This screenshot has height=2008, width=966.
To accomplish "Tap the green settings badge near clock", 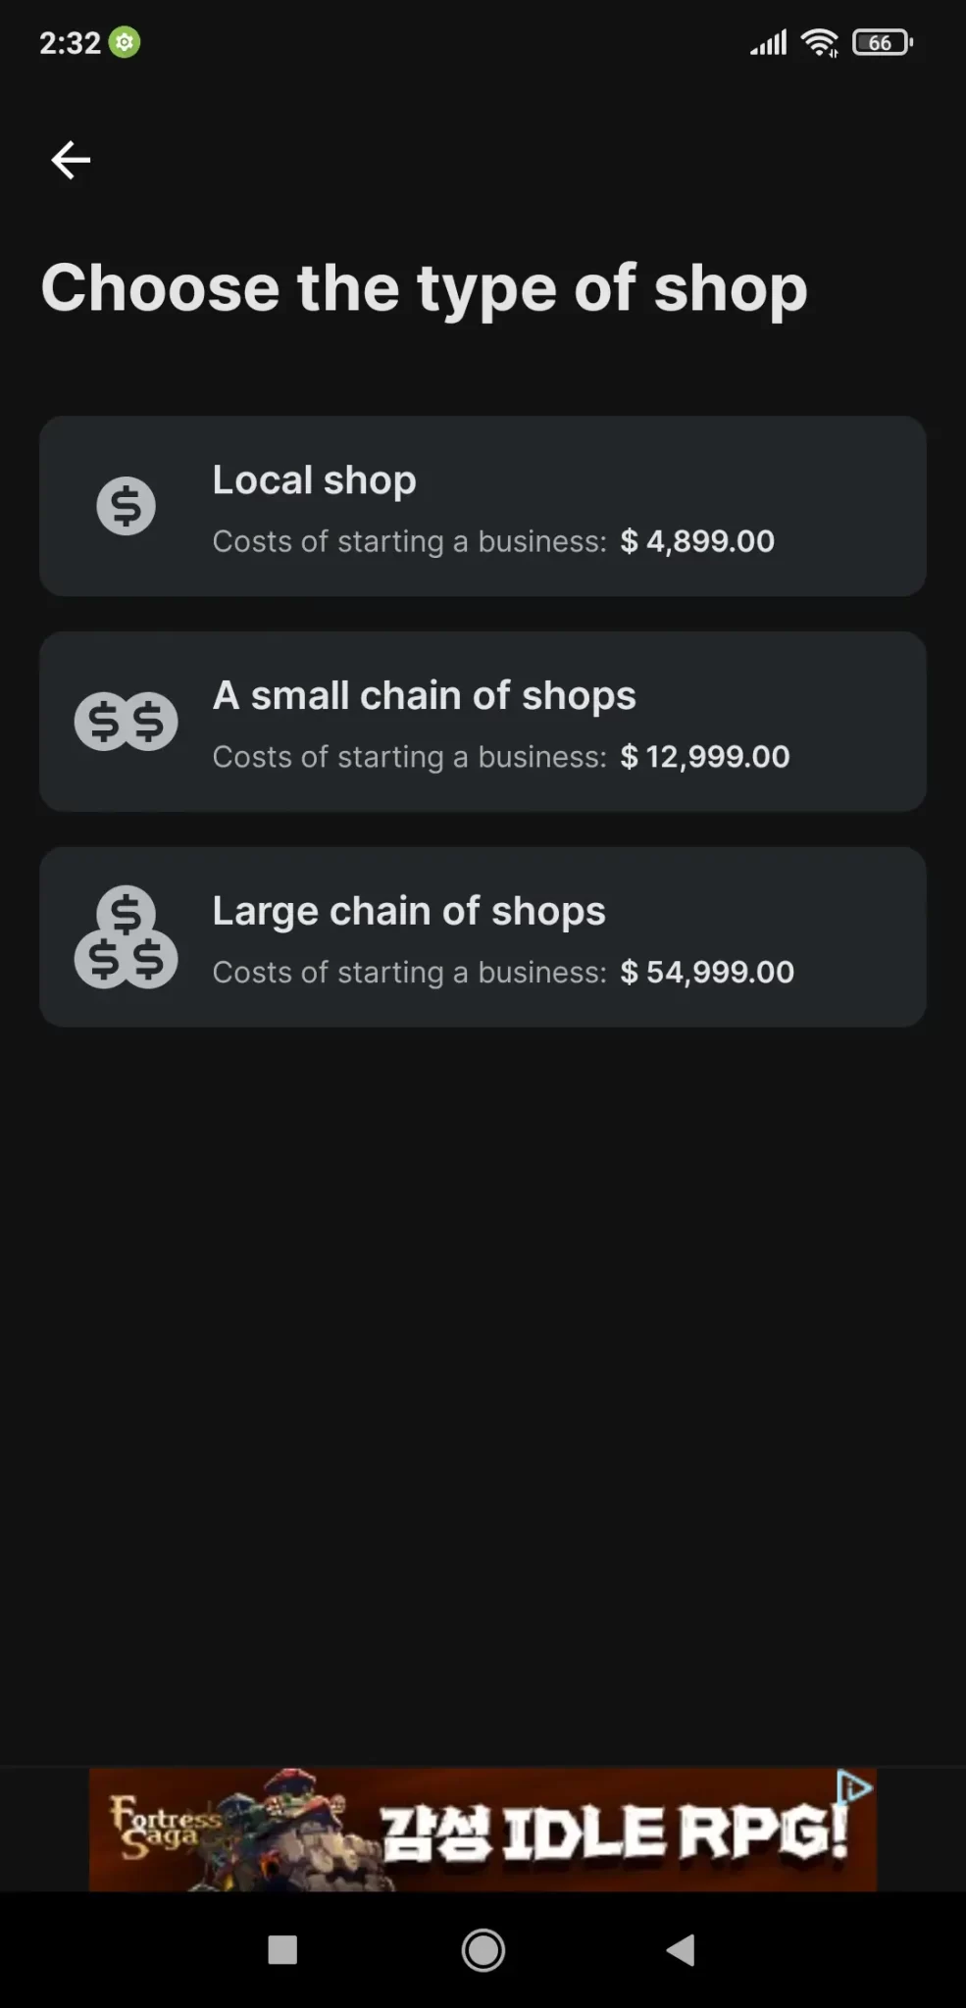I will coord(125,43).
